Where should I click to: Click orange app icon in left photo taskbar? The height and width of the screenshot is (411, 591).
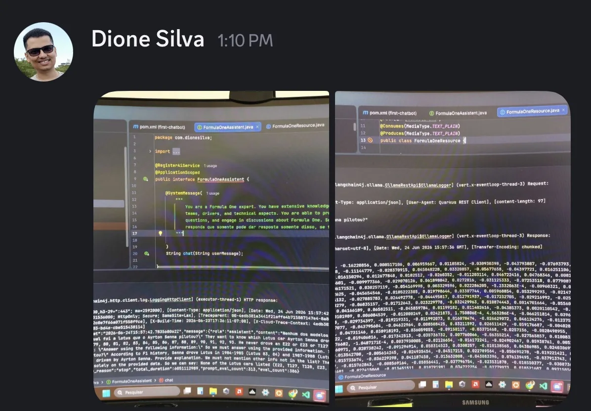point(279,393)
